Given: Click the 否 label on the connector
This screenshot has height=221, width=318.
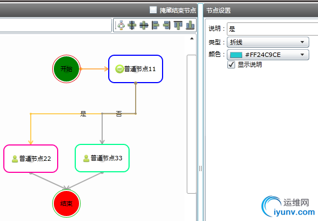Looking at the screenshot, I should pos(119,114).
